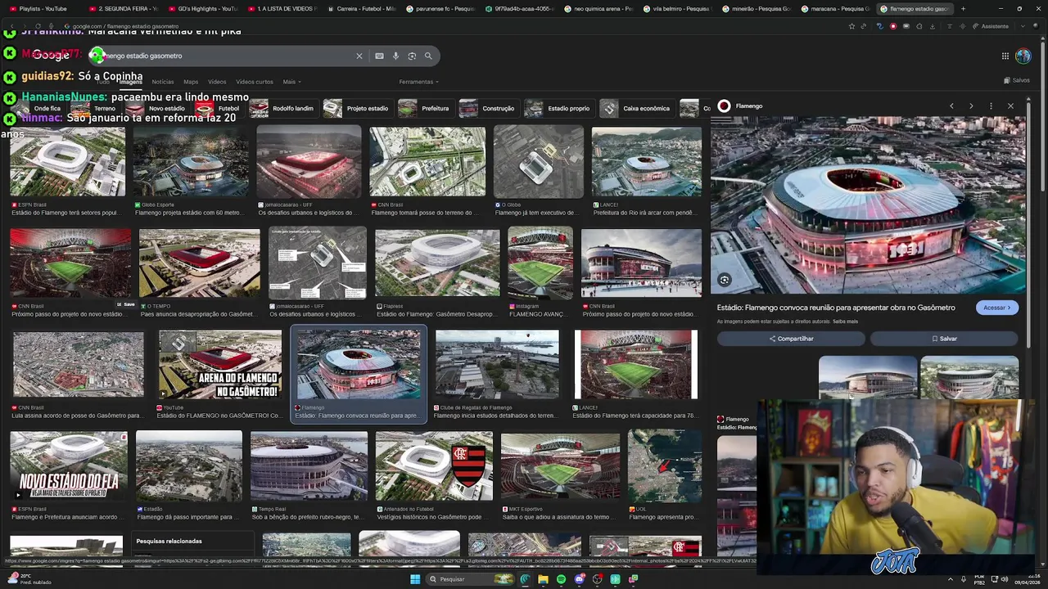Viewport: 1048px width, 589px height.
Task: Click the Google logo
Action: (x=51, y=56)
